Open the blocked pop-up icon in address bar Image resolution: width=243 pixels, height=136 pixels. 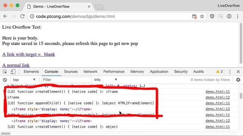(x=194, y=16)
